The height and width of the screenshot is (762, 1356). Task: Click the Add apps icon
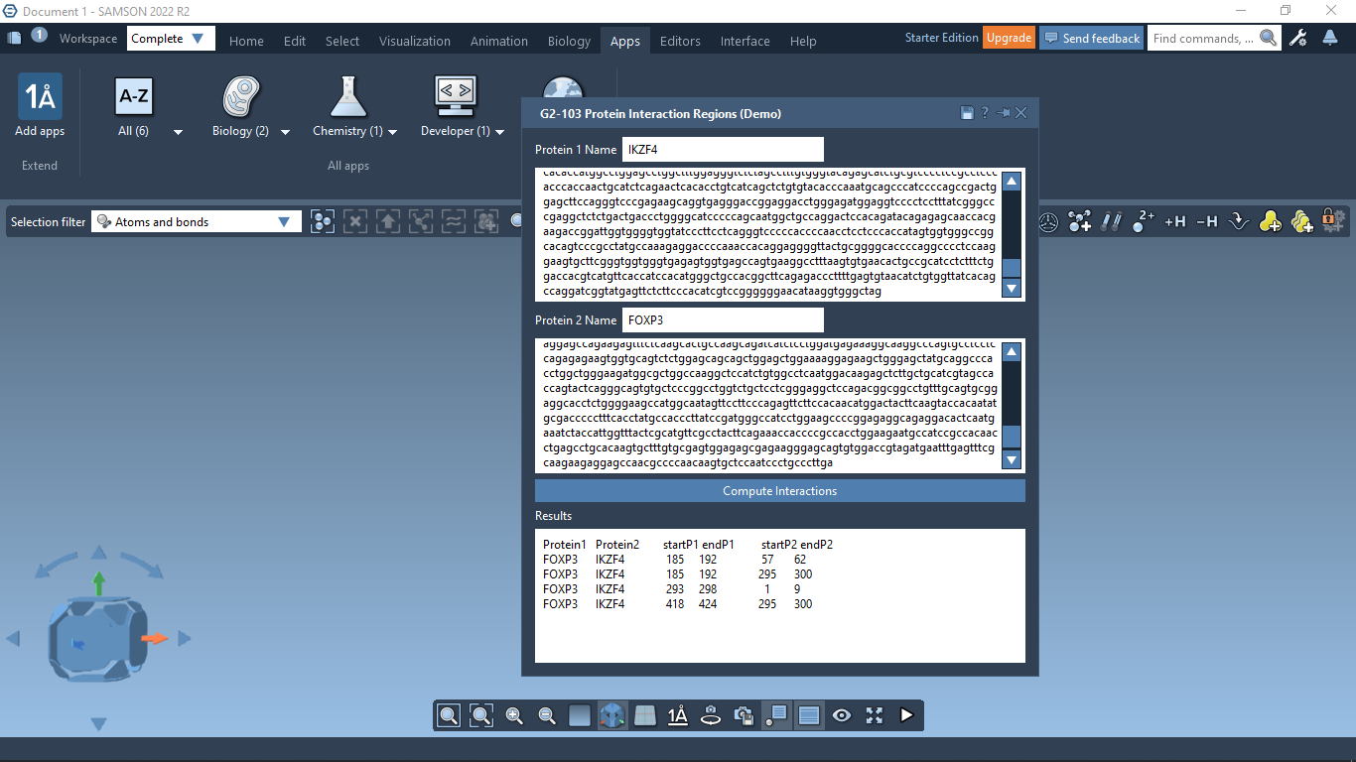[40, 97]
